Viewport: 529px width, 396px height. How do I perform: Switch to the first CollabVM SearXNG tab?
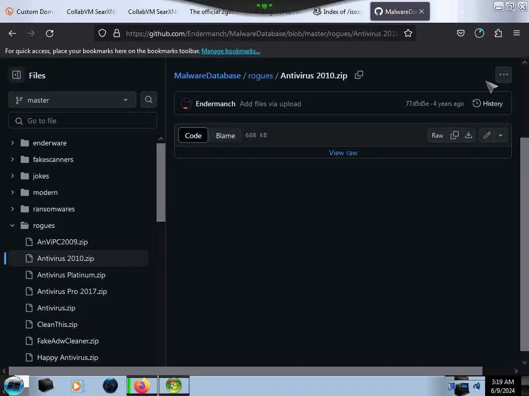click(x=90, y=12)
